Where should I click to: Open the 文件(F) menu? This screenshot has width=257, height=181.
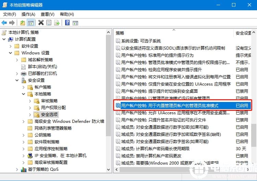click(10, 14)
